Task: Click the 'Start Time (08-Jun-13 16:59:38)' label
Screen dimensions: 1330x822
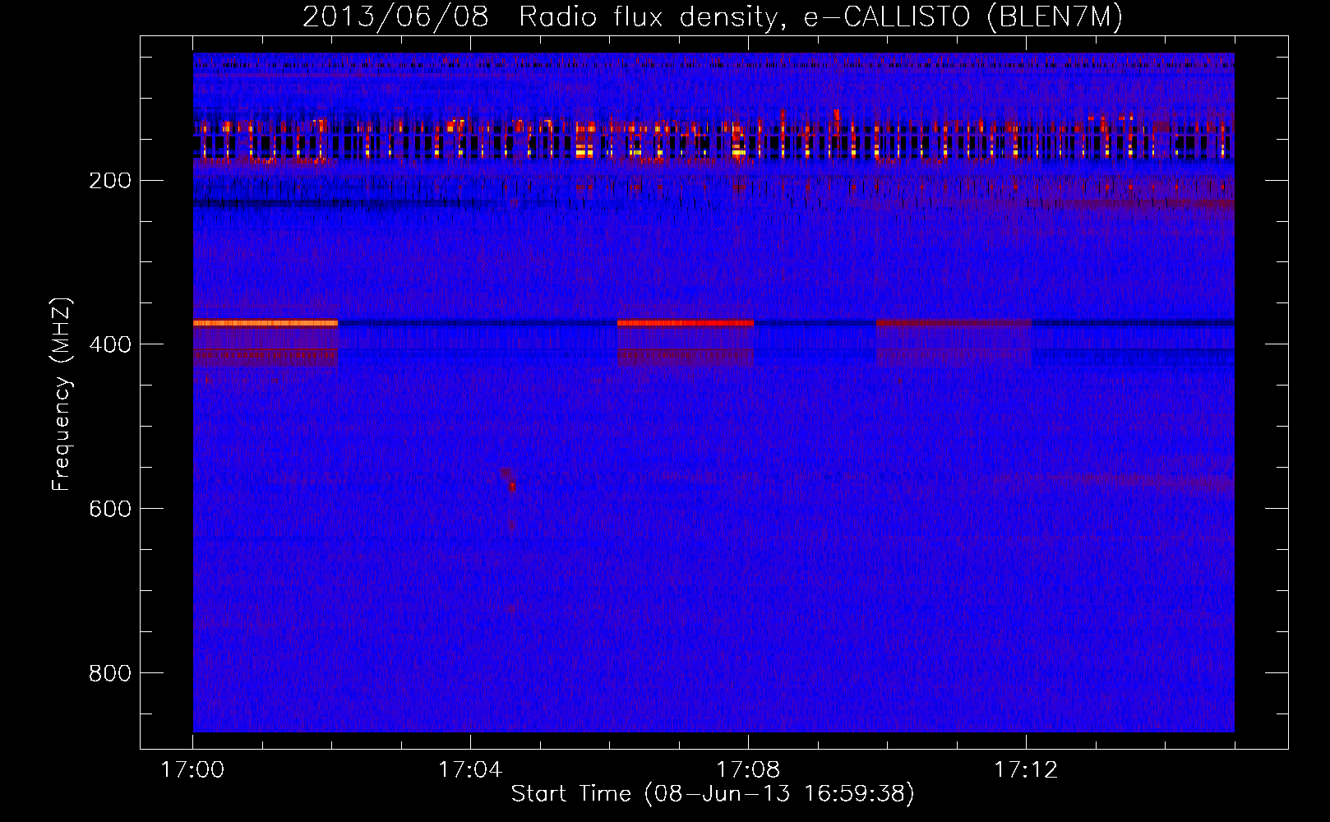Action: point(713,794)
